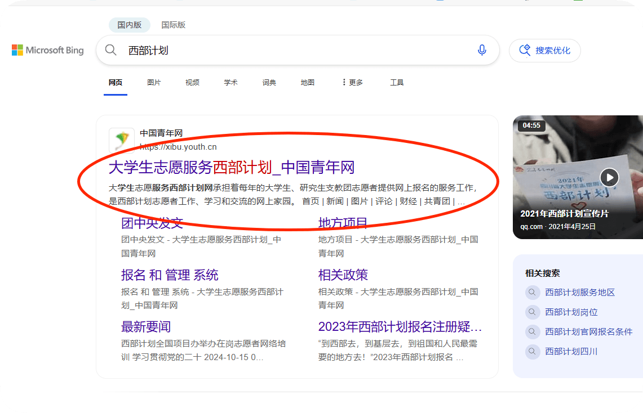
Task: Click the Microsoft Bing logo
Action: 47,50
